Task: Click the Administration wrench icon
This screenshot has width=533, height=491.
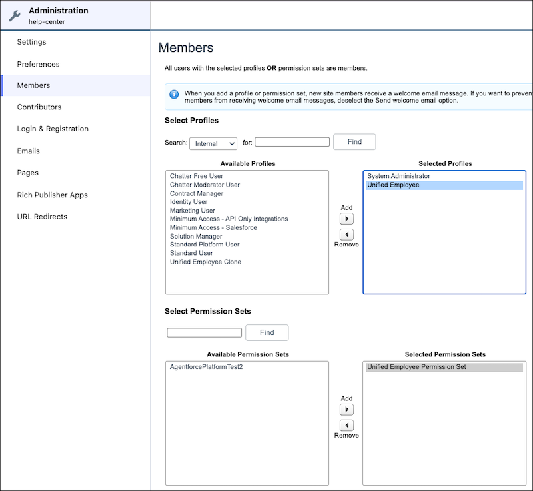Action: [x=15, y=15]
